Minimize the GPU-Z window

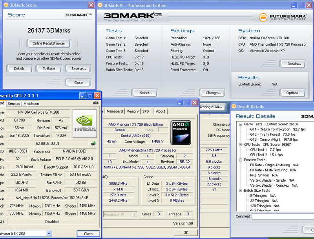point(82,96)
